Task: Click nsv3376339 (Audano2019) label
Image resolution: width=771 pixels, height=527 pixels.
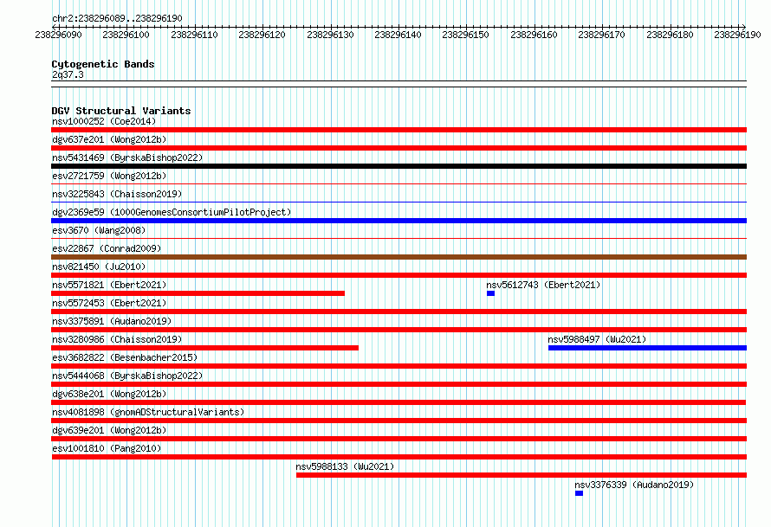Action: (x=634, y=485)
